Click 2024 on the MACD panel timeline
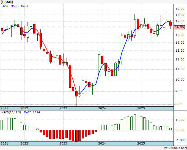The height and width of the screenshot is (150, 187). coord(102,143)
